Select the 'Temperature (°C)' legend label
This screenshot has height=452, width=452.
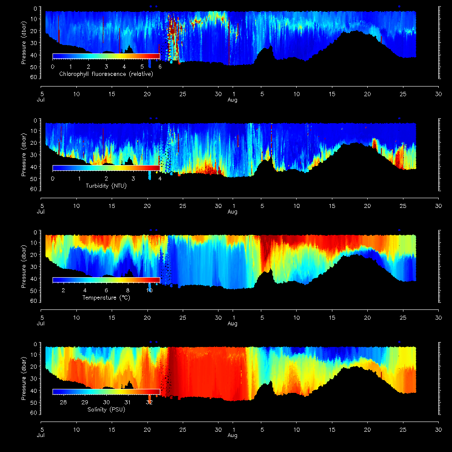point(106,298)
